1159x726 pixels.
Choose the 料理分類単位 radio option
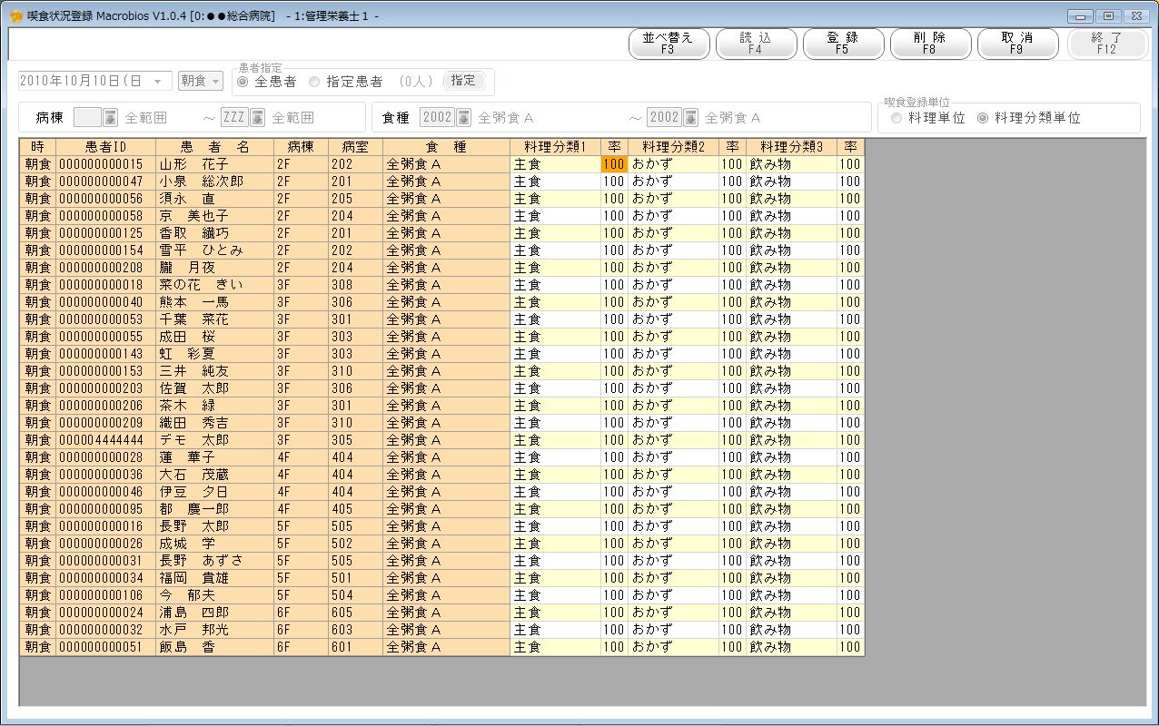click(983, 118)
